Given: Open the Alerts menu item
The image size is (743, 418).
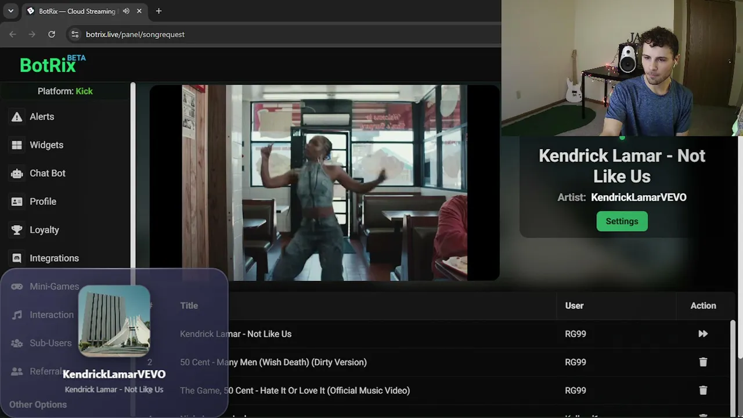Looking at the screenshot, I should point(42,117).
